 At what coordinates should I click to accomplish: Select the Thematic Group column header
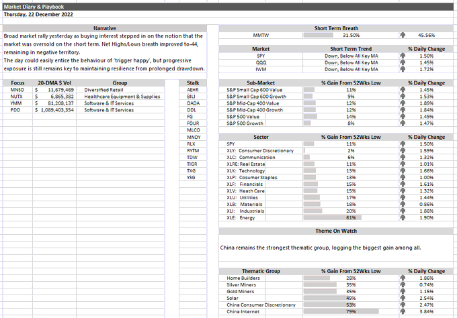(x=261, y=271)
